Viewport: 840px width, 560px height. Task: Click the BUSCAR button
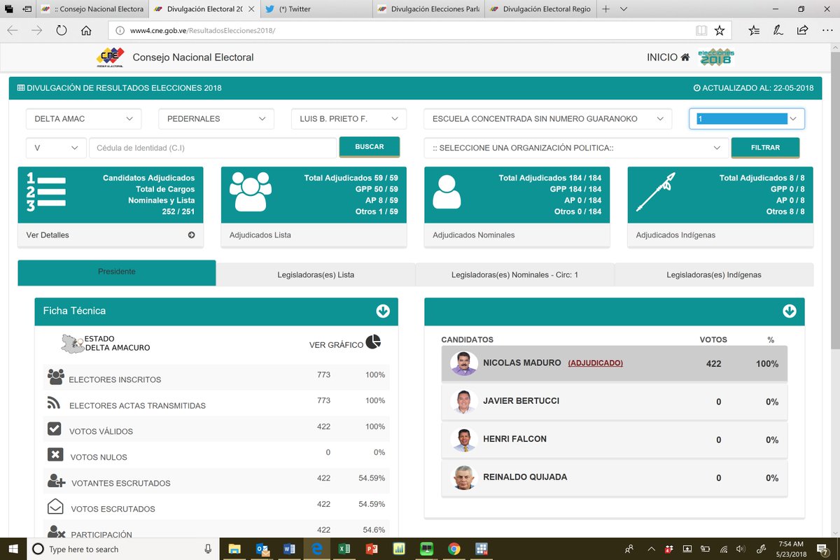point(370,147)
